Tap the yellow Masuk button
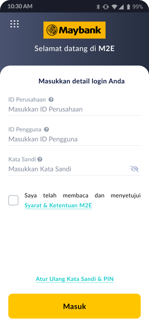This screenshot has height=332, width=149. 74,306
